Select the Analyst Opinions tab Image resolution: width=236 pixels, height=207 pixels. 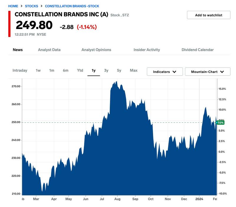(96, 50)
